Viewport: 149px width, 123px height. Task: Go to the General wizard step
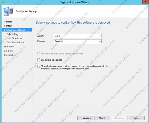[8, 22]
